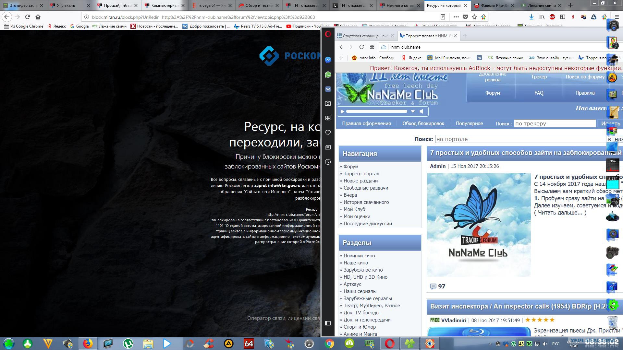This screenshot has width=623, height=350.
Task: Open Новинки кино section link
Action: pyautogui.click(x=359, y=256)
